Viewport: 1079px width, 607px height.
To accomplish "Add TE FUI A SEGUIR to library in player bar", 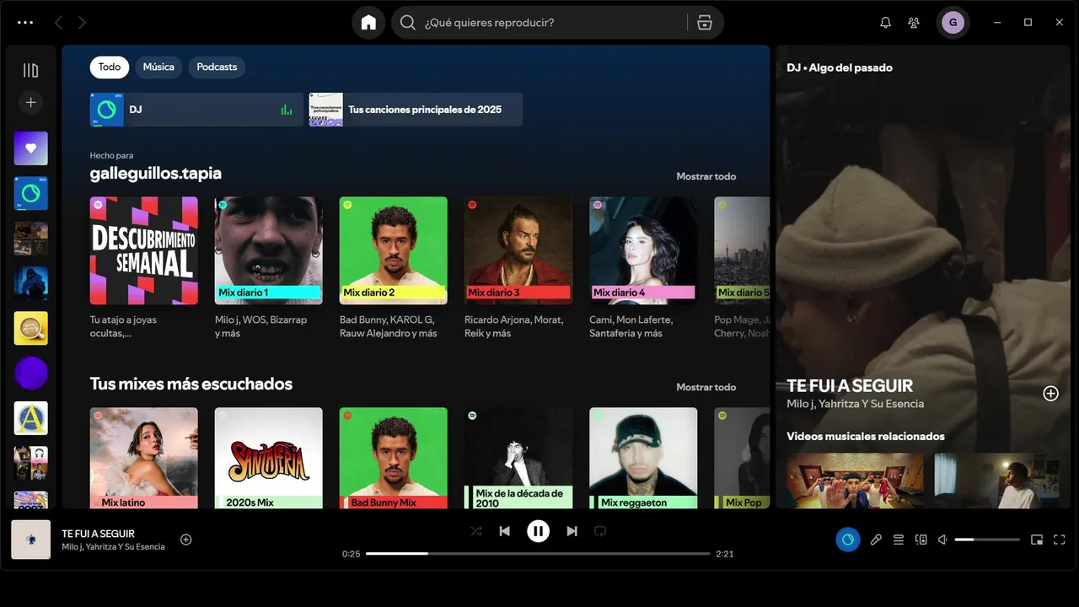I will [186, 540].
